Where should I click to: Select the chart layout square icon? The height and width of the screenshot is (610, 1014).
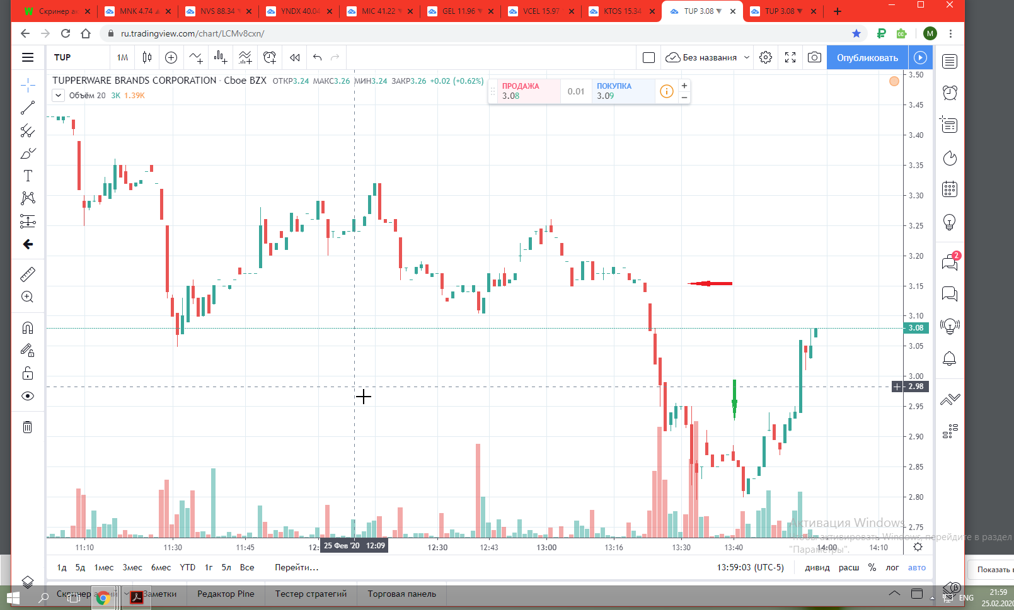tap(648, 57)
